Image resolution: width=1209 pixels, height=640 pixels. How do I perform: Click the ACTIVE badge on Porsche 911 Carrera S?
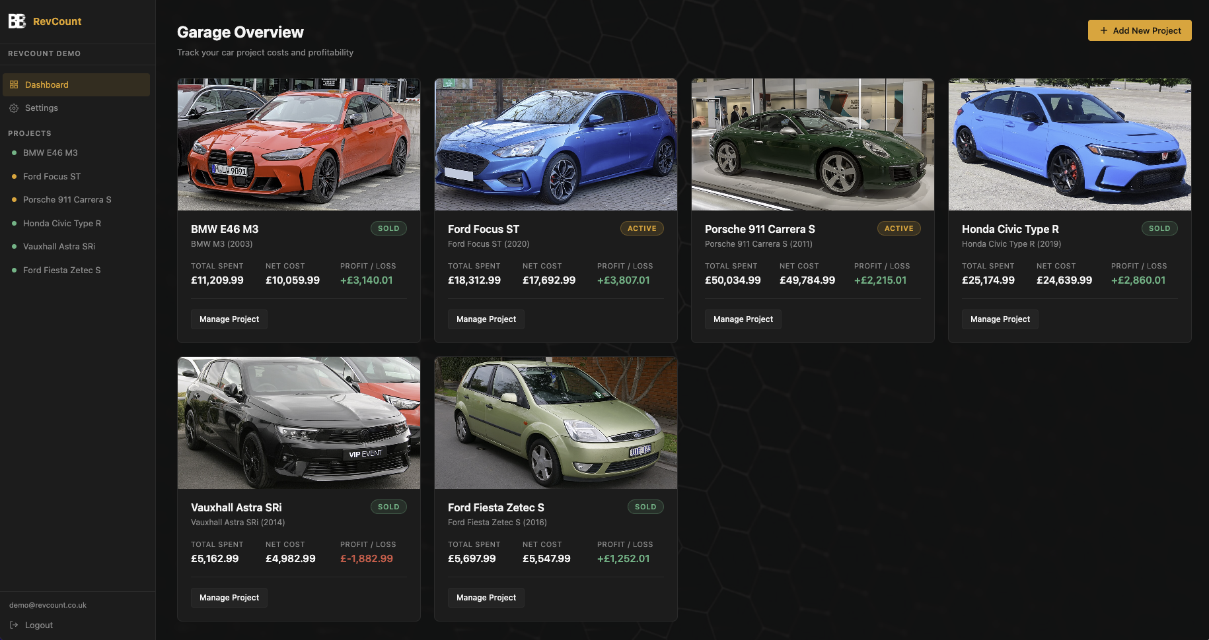click(899, 228)
